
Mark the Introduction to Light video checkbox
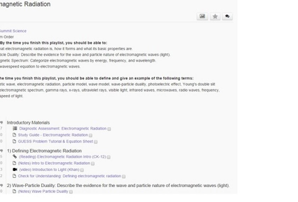(82, 170)
